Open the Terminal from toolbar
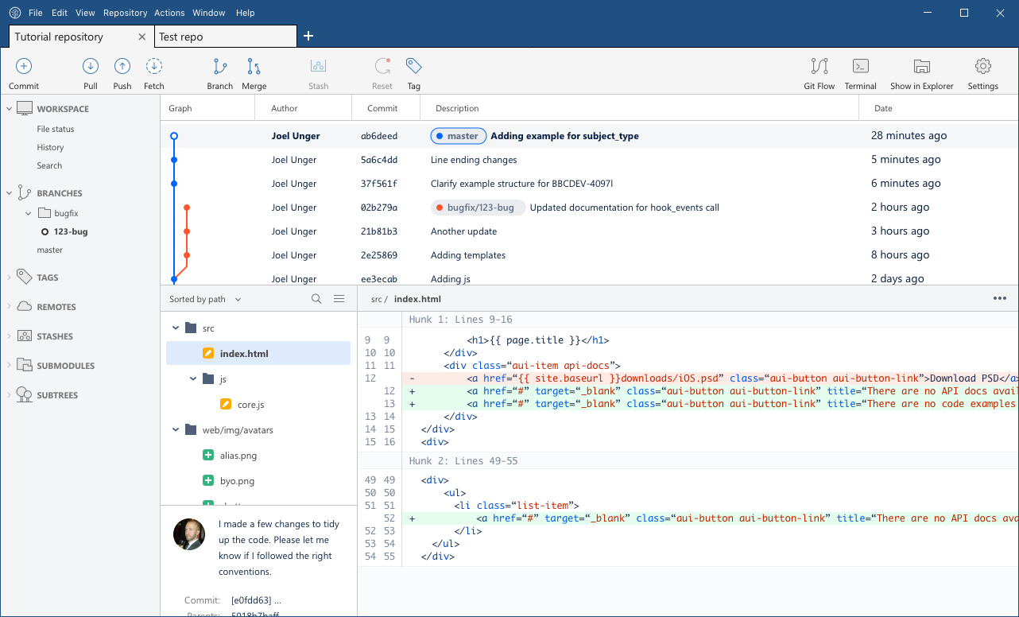 click(860, 68)
